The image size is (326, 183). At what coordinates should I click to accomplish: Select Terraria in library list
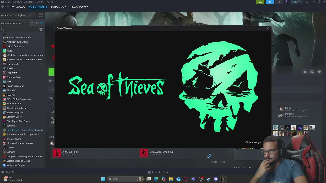(22, 126)
